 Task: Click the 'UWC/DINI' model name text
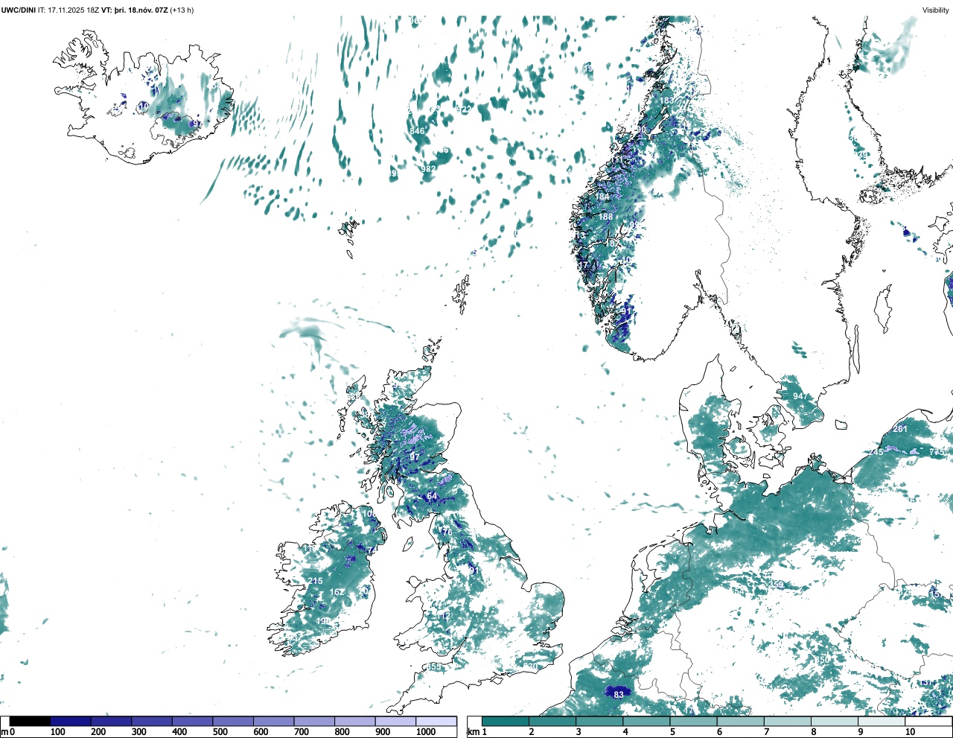click(19, 10)
